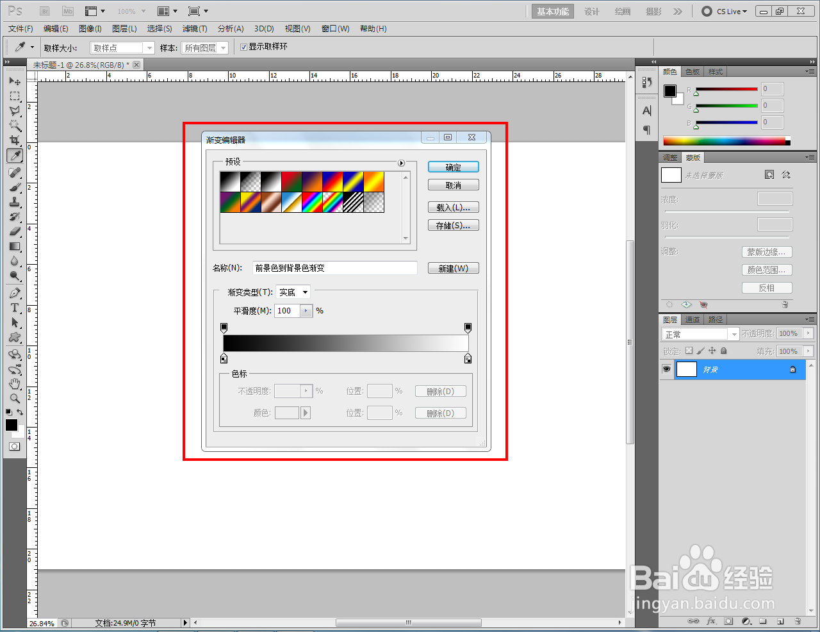
Task: Select the History Brush tool
Action: pos(15,217)
